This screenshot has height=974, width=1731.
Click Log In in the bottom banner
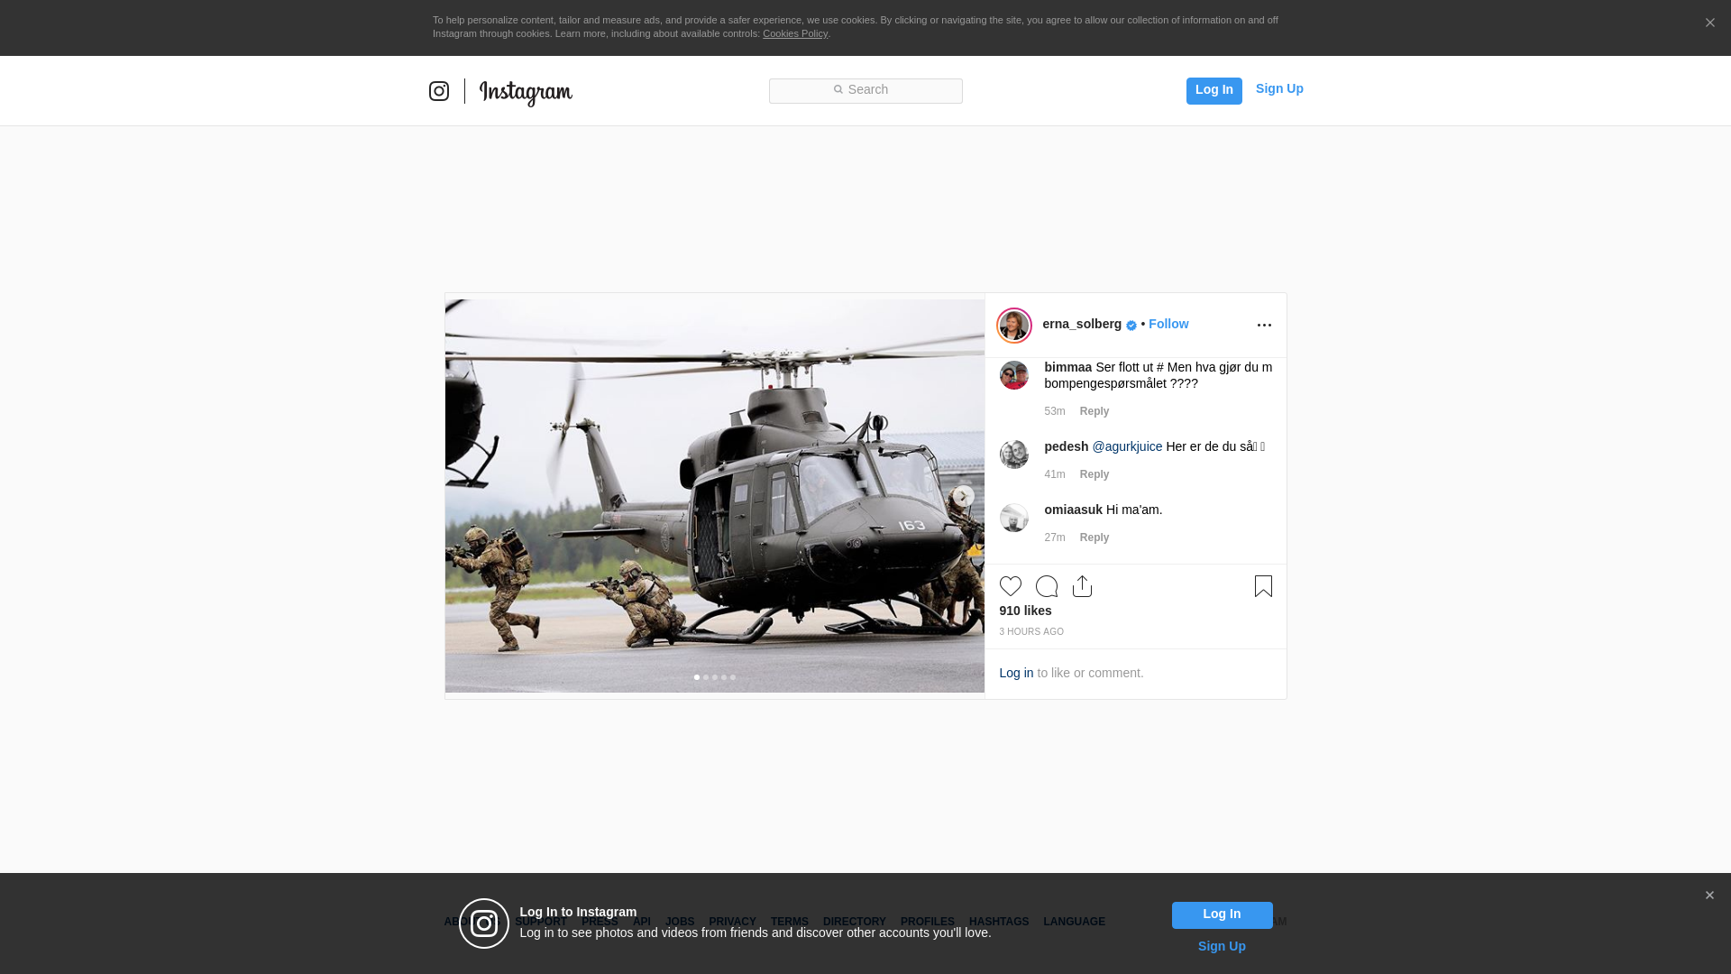(1222, 915)
